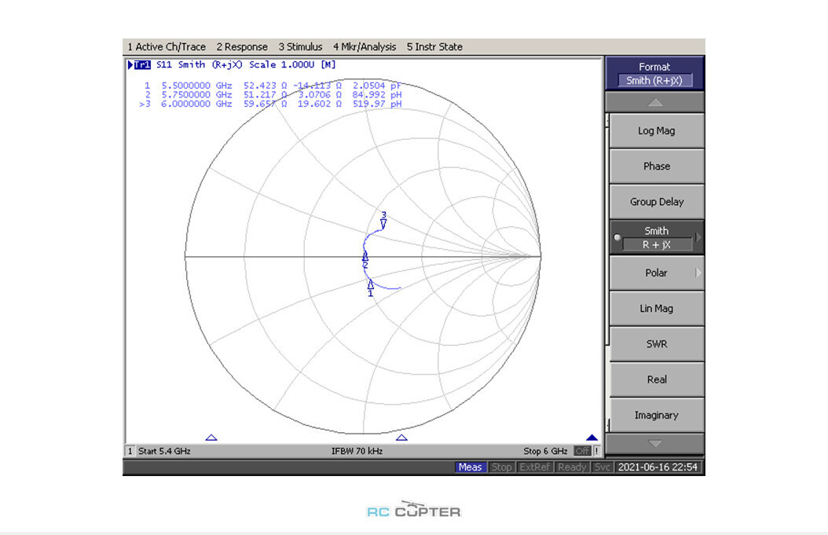Click the Svc status indicator

(602, 467)
